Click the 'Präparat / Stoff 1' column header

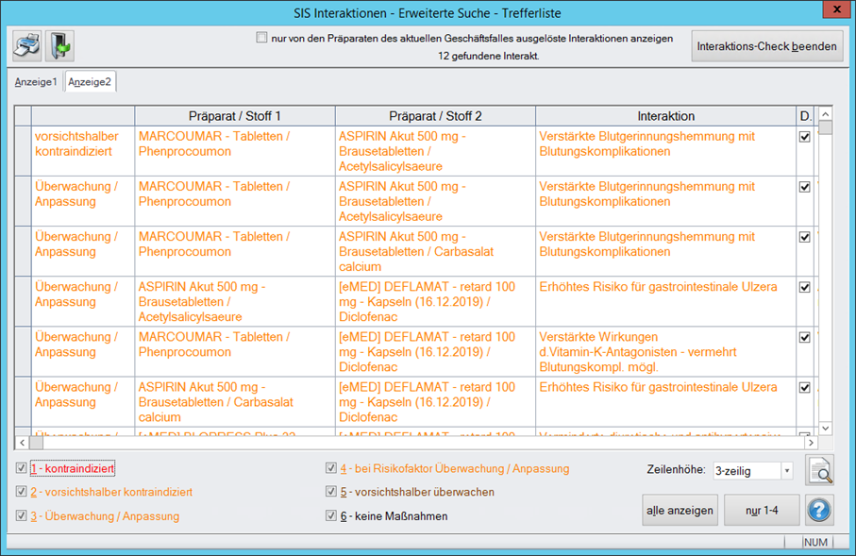point(235,115)
